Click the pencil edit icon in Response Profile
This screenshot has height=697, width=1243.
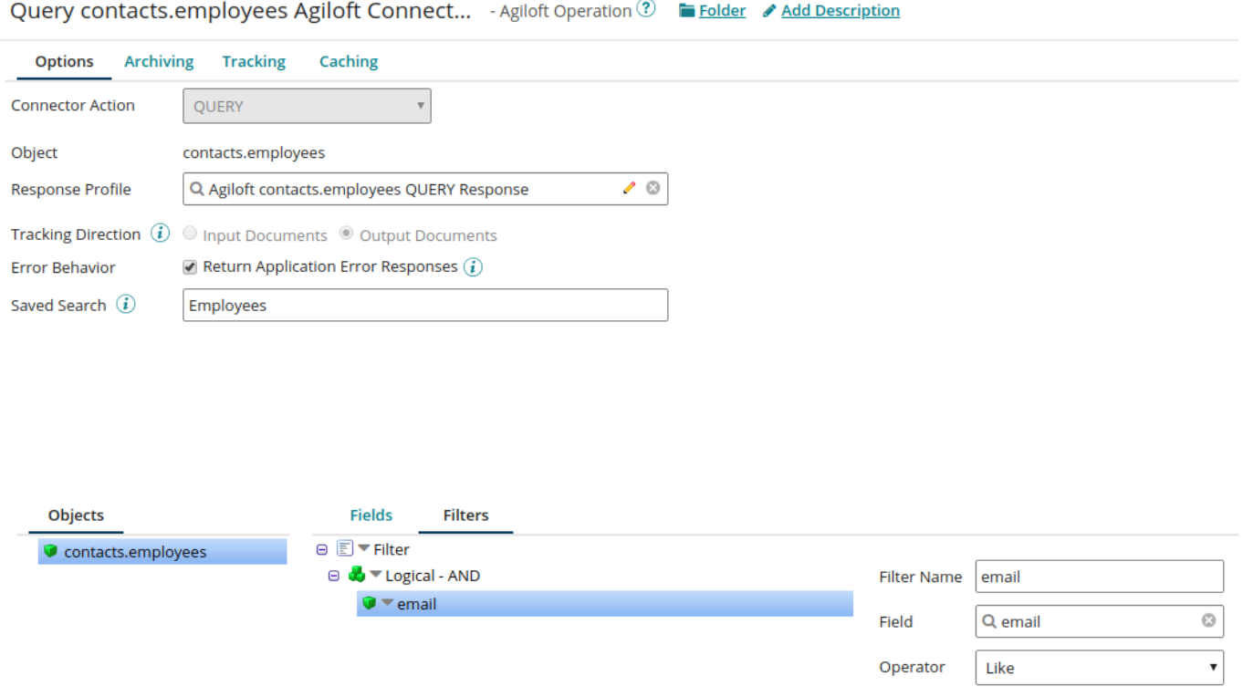(629, 188)
